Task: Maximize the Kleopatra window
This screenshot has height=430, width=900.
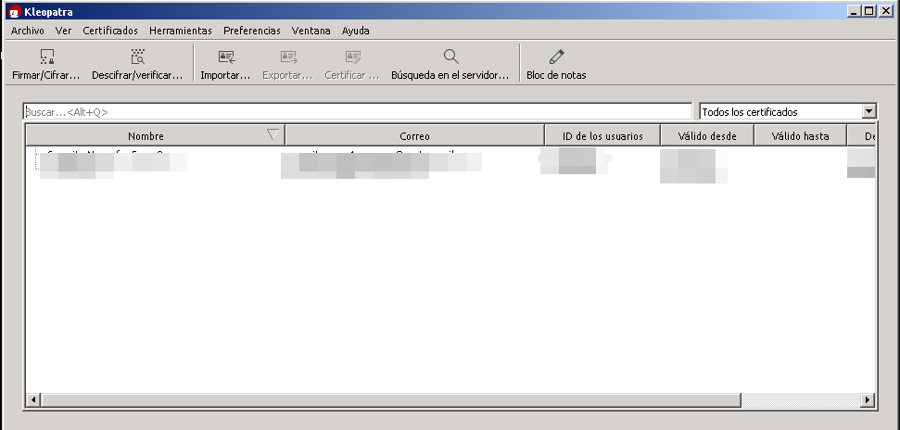Action: [869, 11]
